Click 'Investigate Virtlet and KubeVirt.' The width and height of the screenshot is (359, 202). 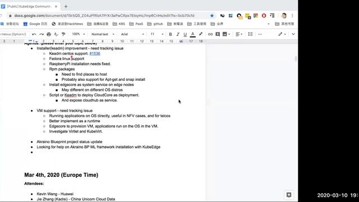(76, 131)
